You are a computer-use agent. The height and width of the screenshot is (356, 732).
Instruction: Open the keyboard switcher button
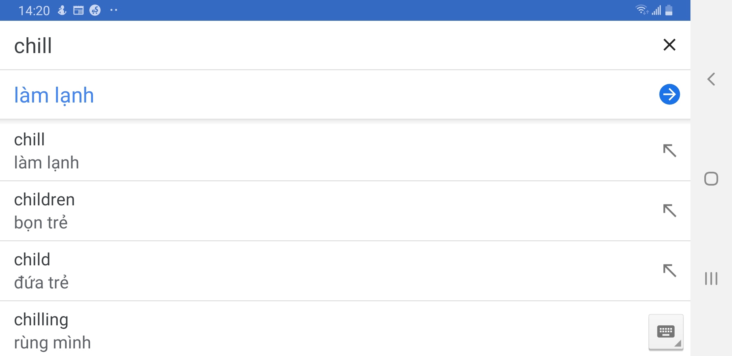click(x=666, y=332)
